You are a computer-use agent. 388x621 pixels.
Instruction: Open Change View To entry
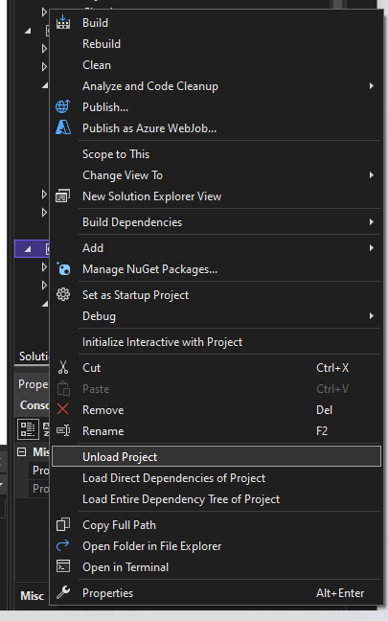tap(217, 175)
